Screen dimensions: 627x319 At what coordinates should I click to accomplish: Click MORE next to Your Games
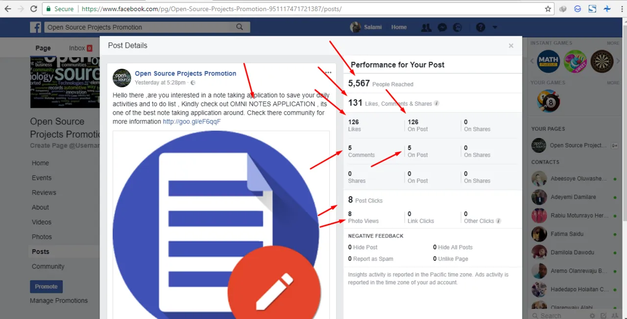click(613, 83)
